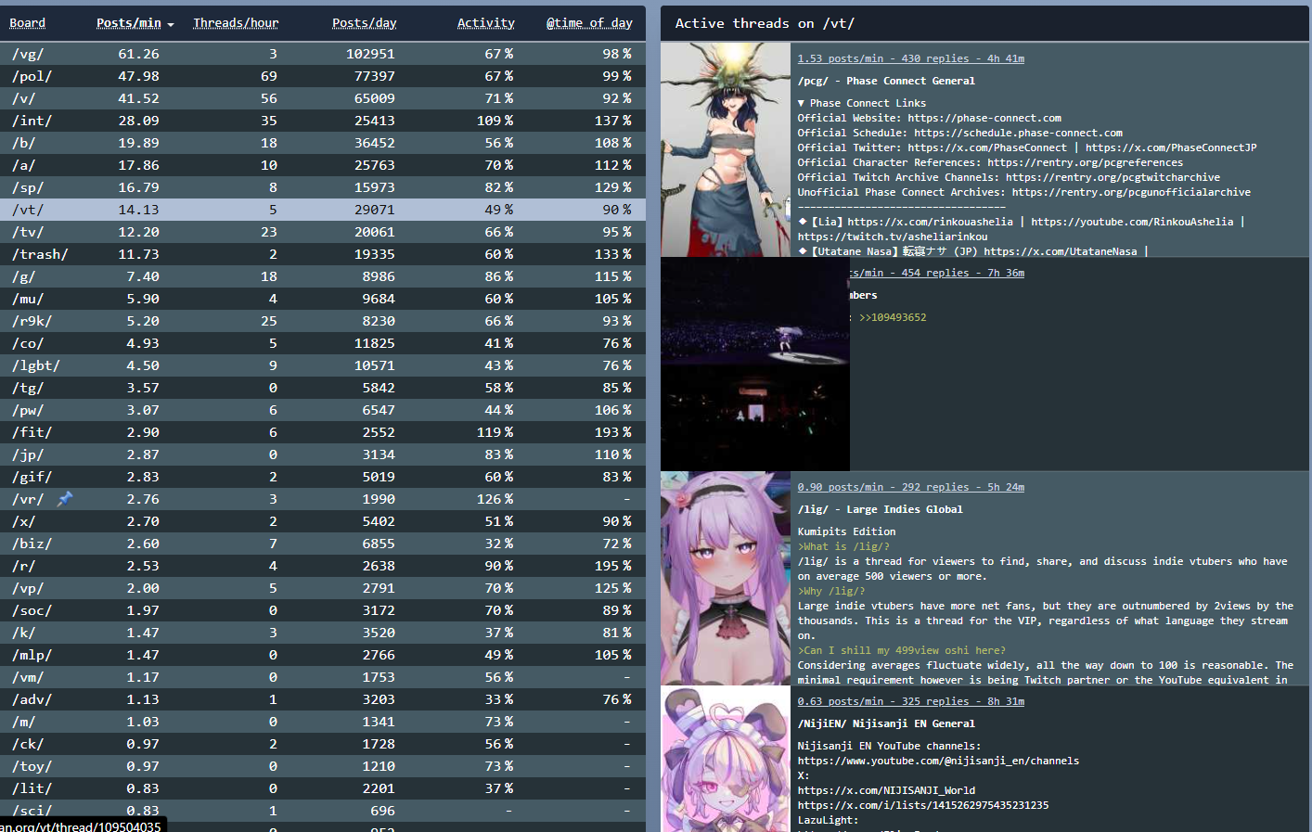Viewport: 1312px width, 832px height.
Task: Select the /sp/ board row
Action: click(x=323, y=187)
